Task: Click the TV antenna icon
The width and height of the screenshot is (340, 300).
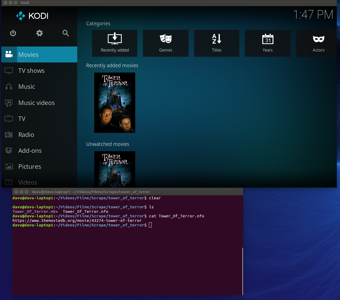Action: click(9, 119)
